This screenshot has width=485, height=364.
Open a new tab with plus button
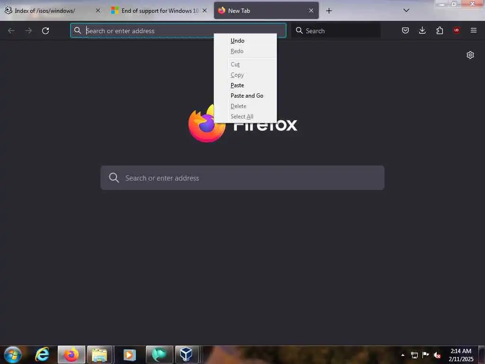[x=329, y=11]
